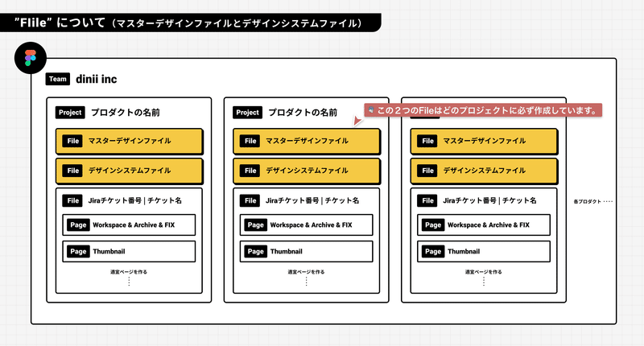Open デザインシステムファイル card in rightmost project

485,171
